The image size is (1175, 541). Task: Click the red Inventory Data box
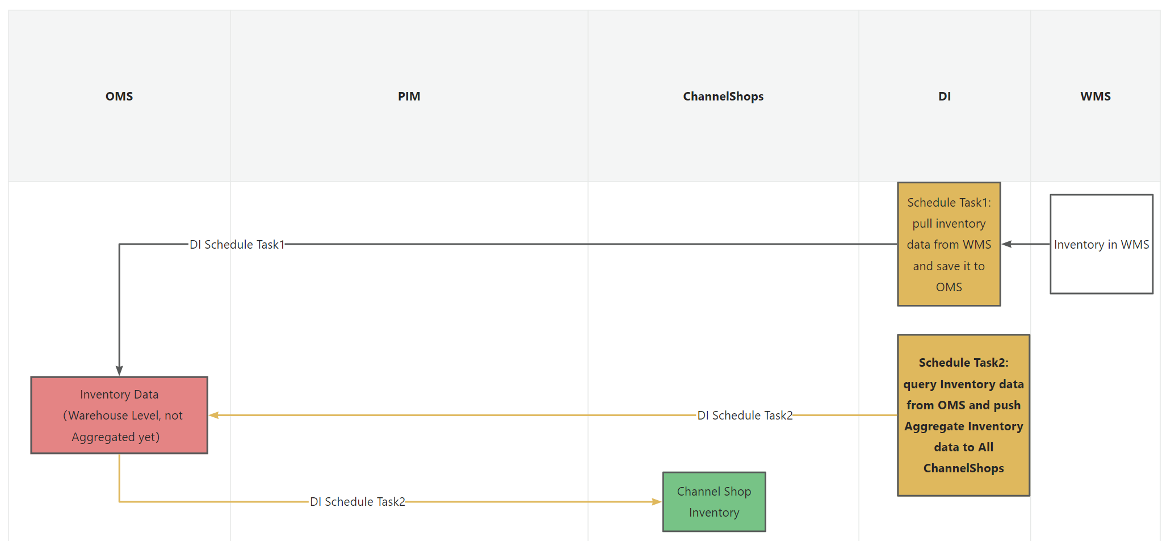tap(119, 416)
